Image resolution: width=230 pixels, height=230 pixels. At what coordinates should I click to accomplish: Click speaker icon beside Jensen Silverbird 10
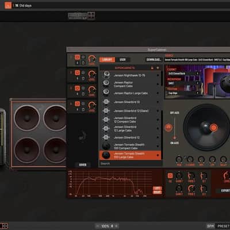(106, 102)
